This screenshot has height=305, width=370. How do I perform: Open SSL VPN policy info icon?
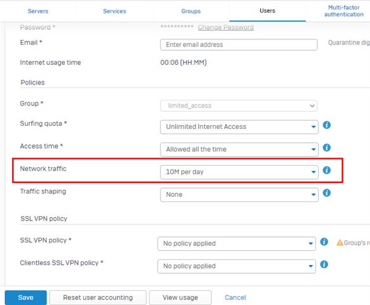point(324,241)
